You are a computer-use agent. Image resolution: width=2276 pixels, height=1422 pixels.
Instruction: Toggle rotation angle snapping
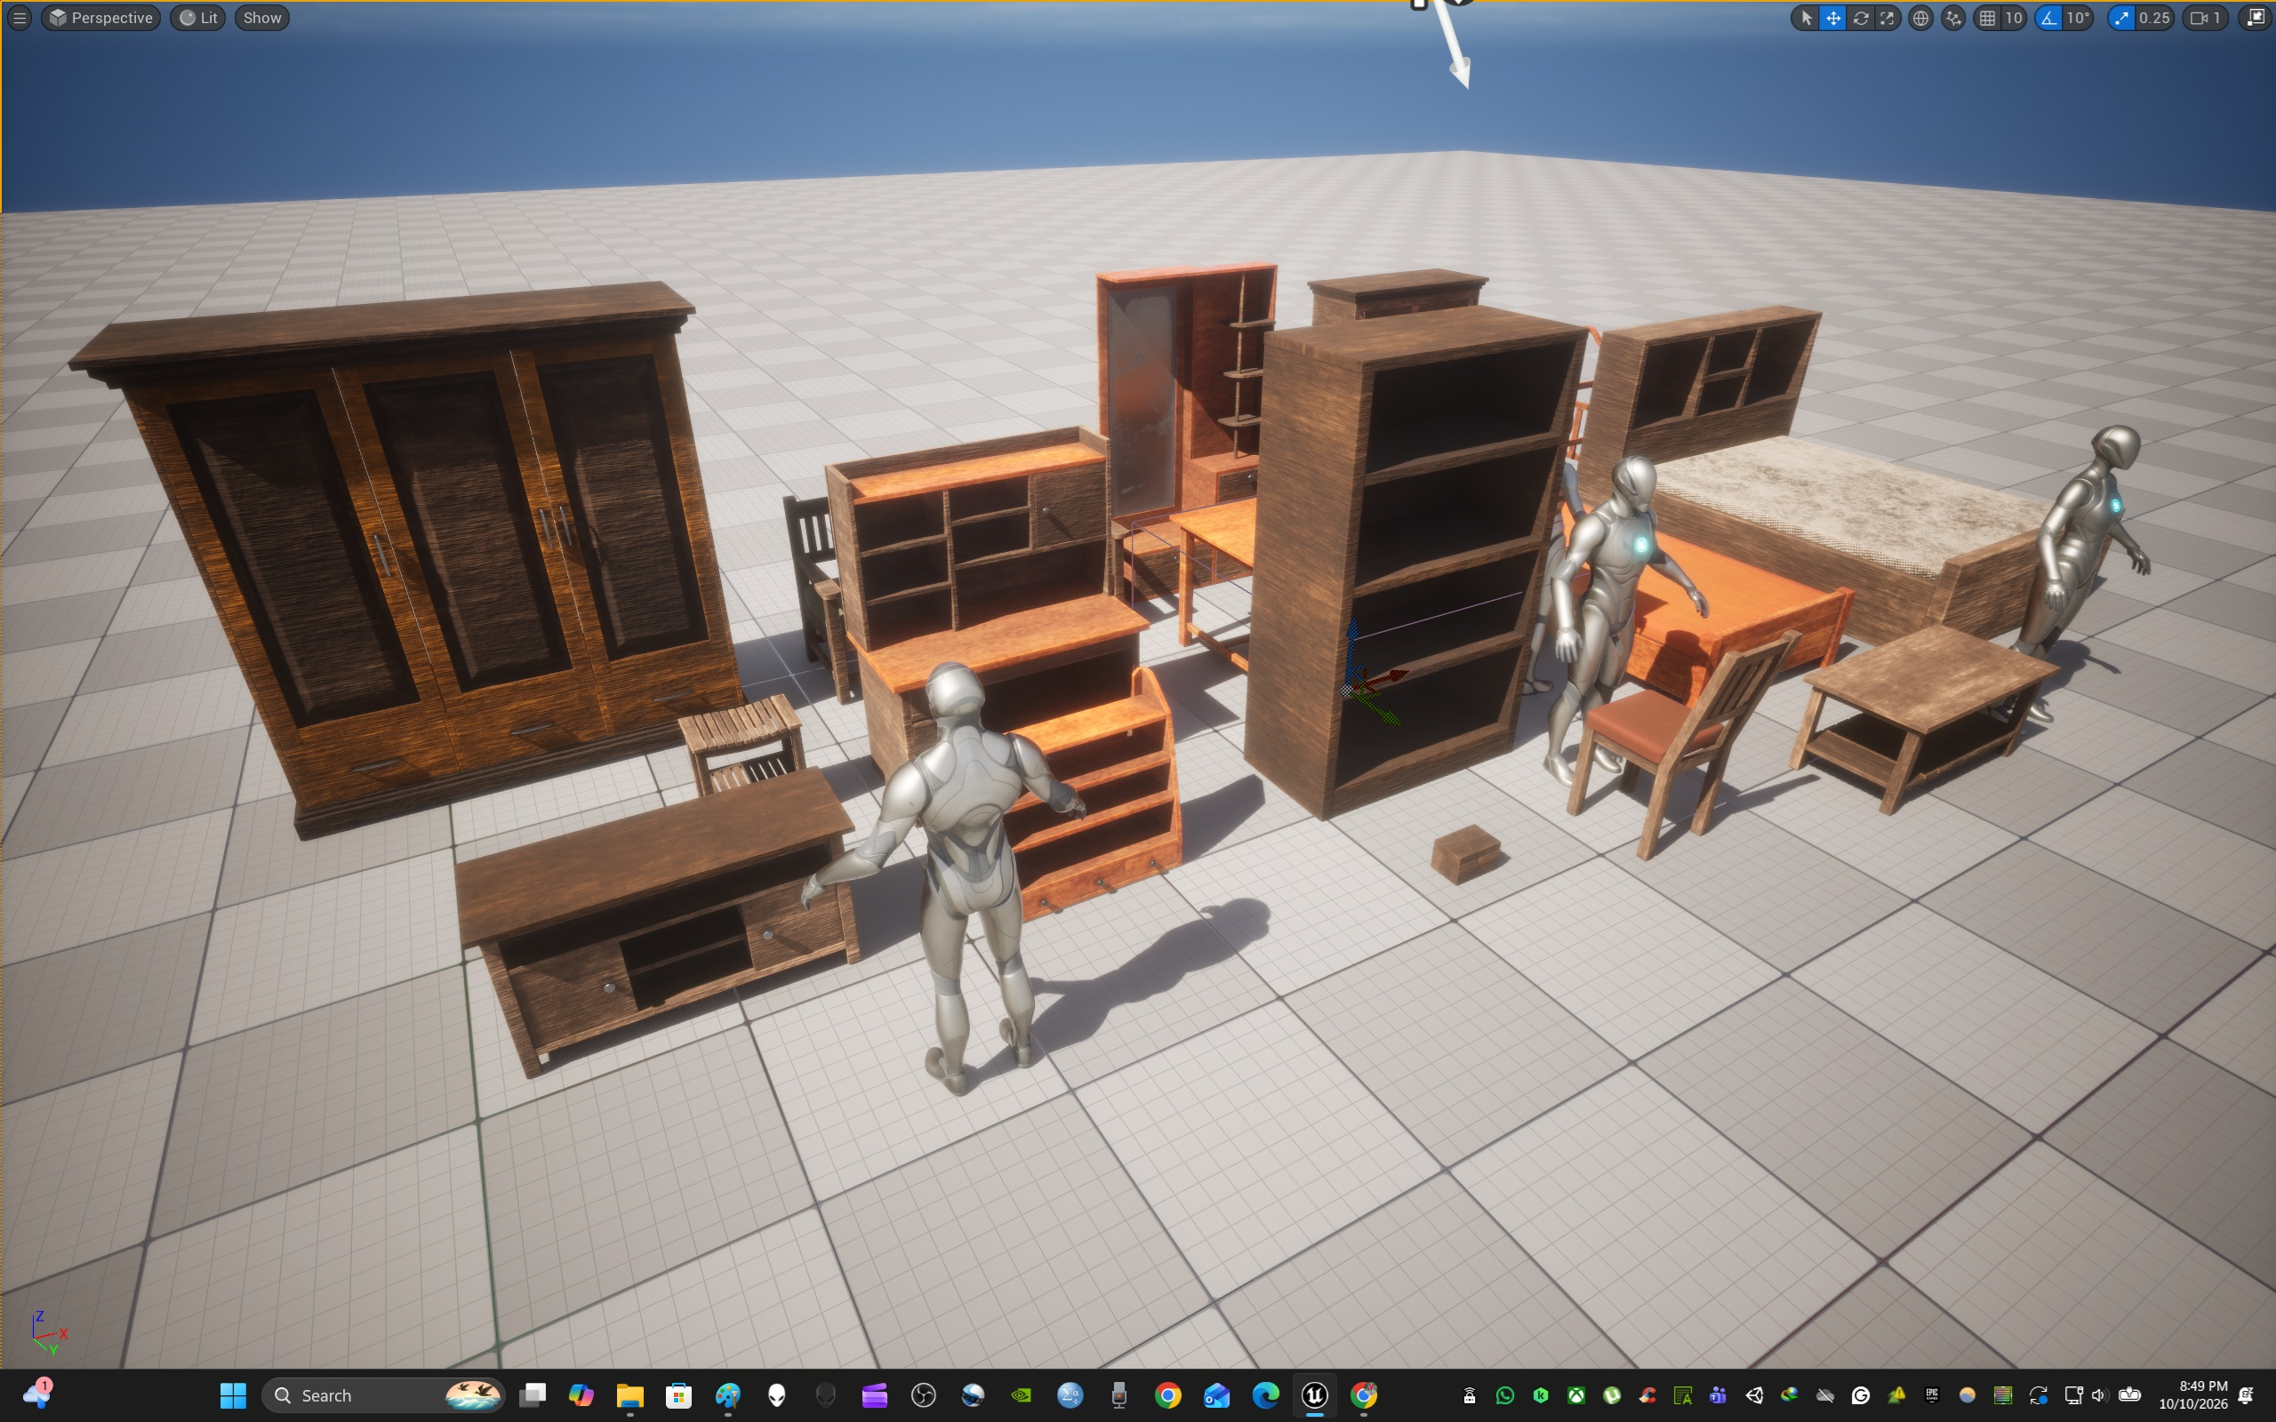click(2048, 18)
